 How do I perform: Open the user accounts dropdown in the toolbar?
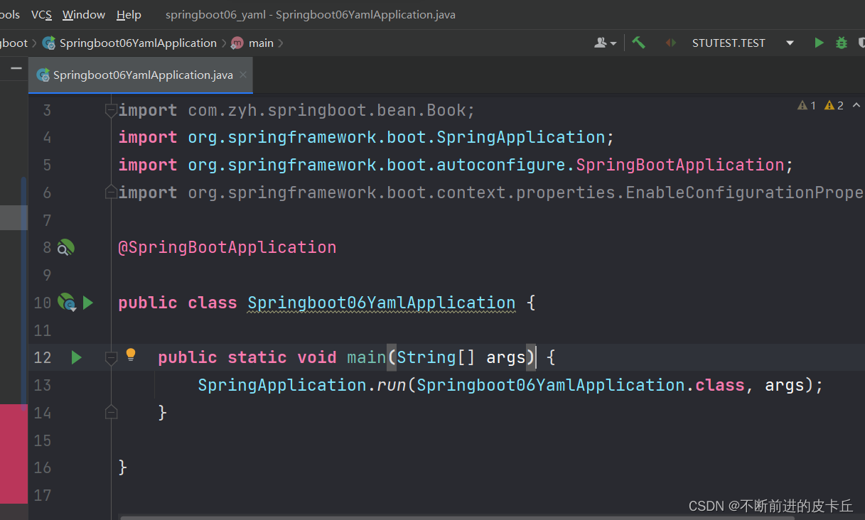[606, 43]
